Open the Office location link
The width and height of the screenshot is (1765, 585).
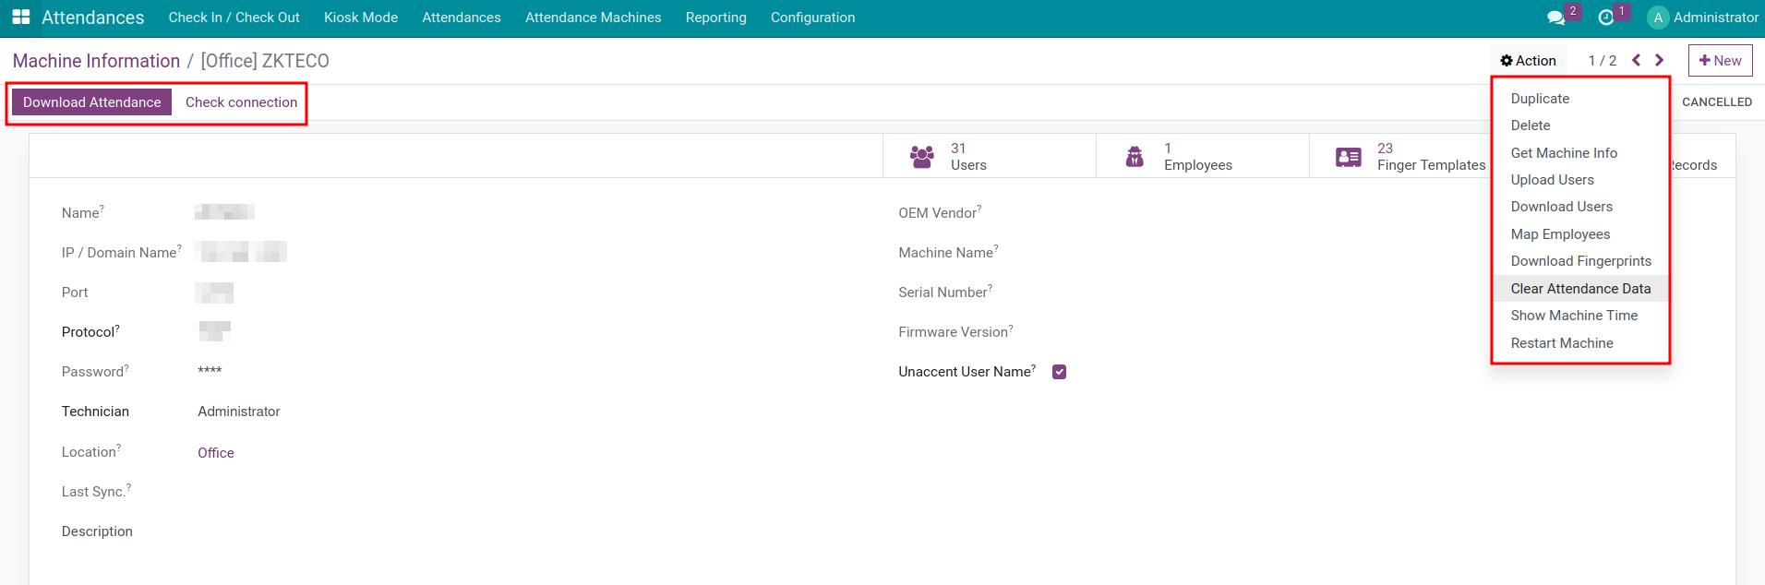[x=216, y=453]
